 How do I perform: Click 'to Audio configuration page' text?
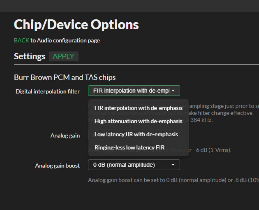[x=65, y=40]
